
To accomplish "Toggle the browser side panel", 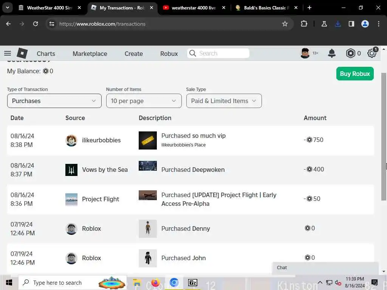I will (351, 24).
